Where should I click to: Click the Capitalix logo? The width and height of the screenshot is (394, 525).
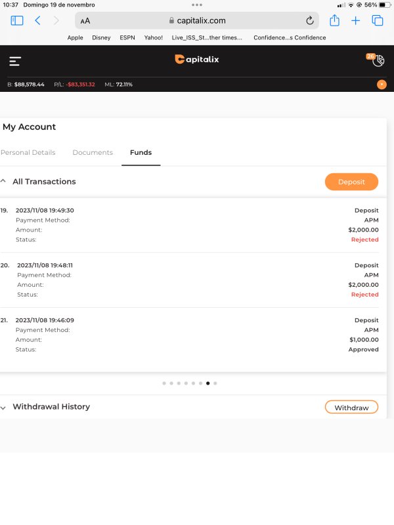pos(196,59)
